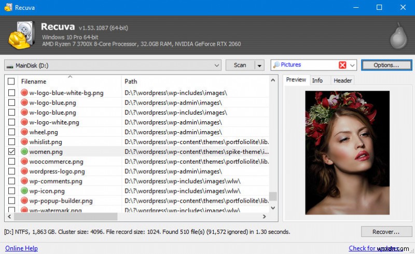Check the whislist.png checkbox
Viewport: 415px width, 254px height.
tap(11, 142)
